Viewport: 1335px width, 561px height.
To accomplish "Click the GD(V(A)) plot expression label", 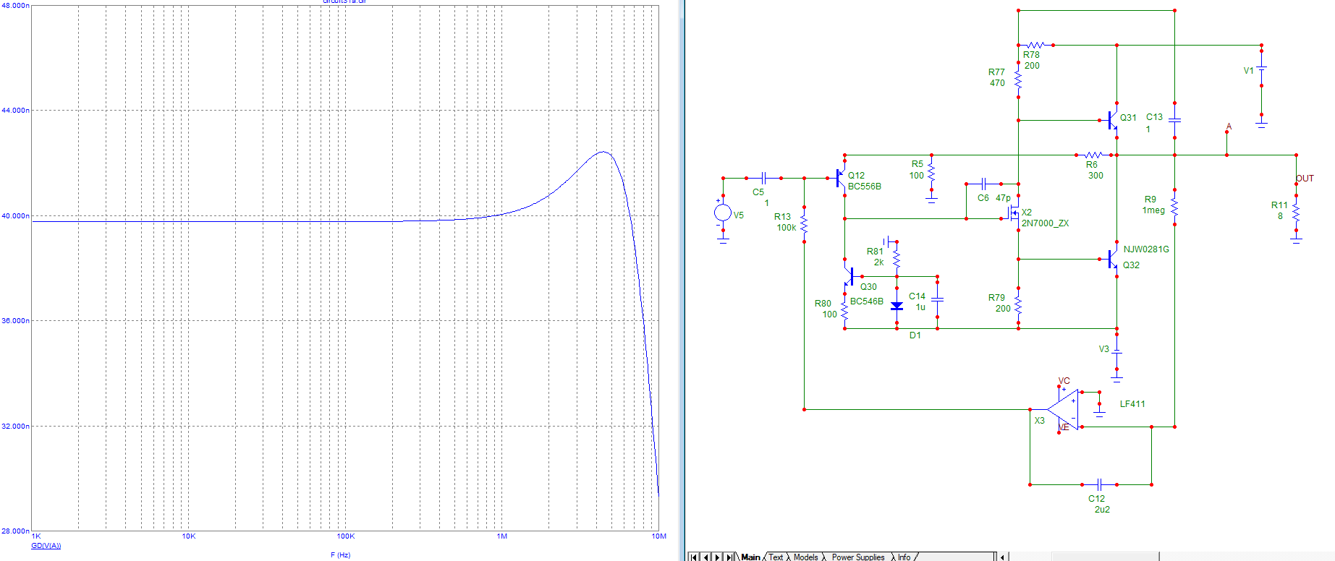I will tap(46, 546).
